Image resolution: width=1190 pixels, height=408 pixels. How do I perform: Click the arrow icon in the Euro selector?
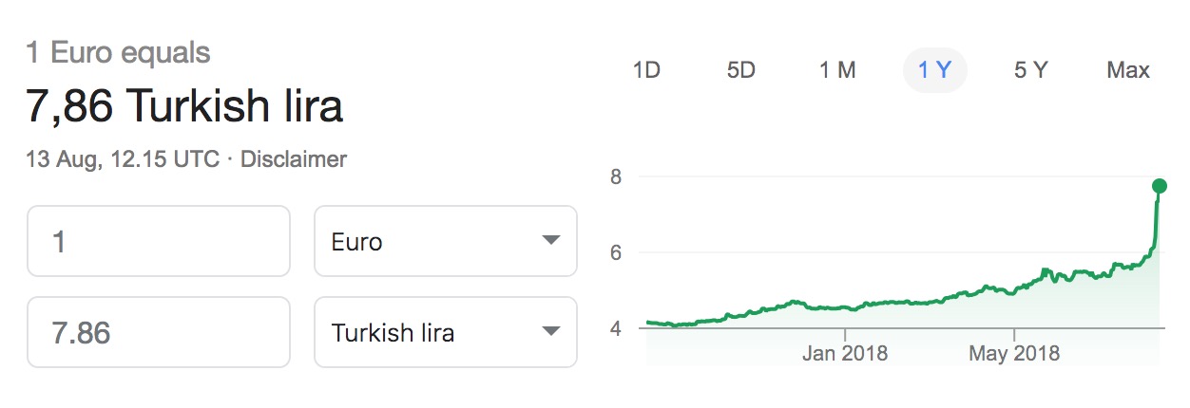click(x=550, y=241)
